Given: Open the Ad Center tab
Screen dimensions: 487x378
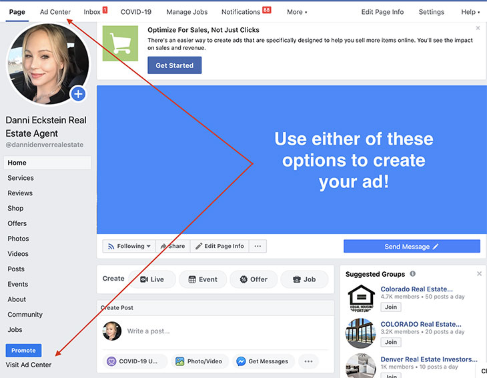Looking at the screenshot, I should [x=55, y=12].
